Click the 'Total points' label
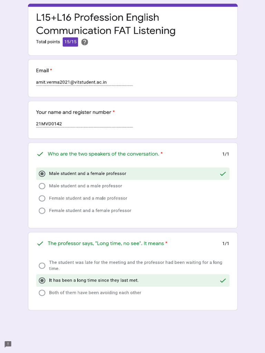The image size is (265, 353). tap(48, 42)
